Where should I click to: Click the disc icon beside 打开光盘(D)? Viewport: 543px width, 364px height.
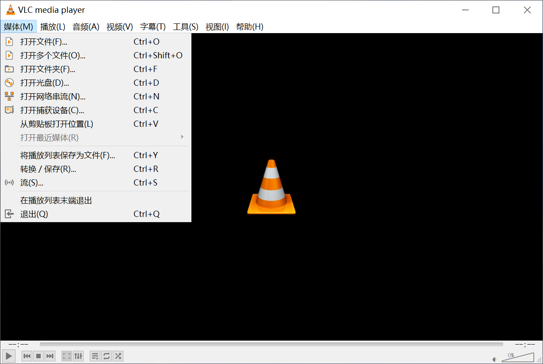[x=9, y=83]
